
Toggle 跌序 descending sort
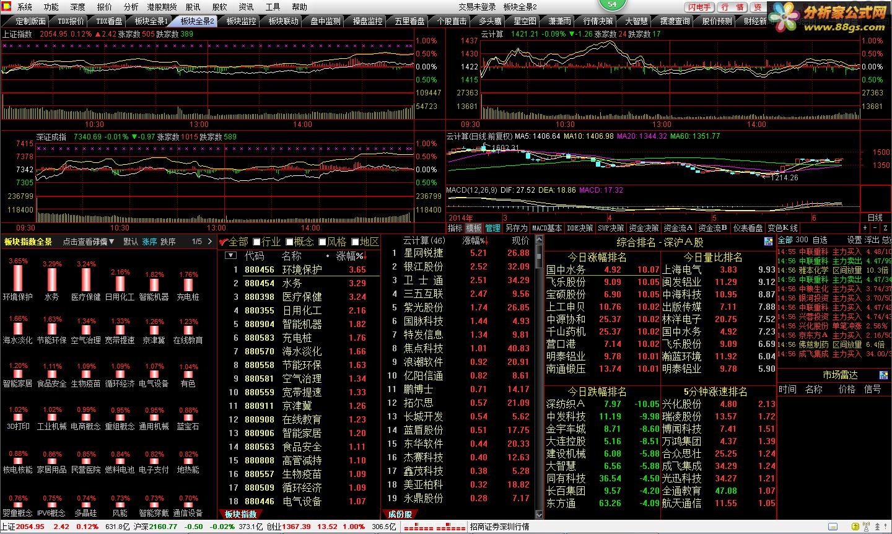[168, 242]
